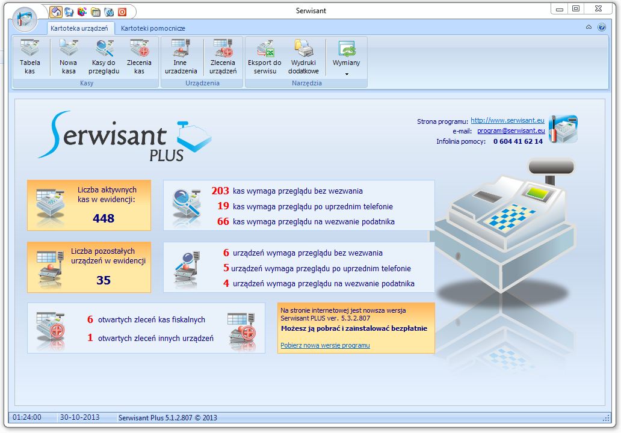621x433 pixels.
Task: Click the Serwisant PLUS logo
Action: pyautogui.click(x=125, y=137)
